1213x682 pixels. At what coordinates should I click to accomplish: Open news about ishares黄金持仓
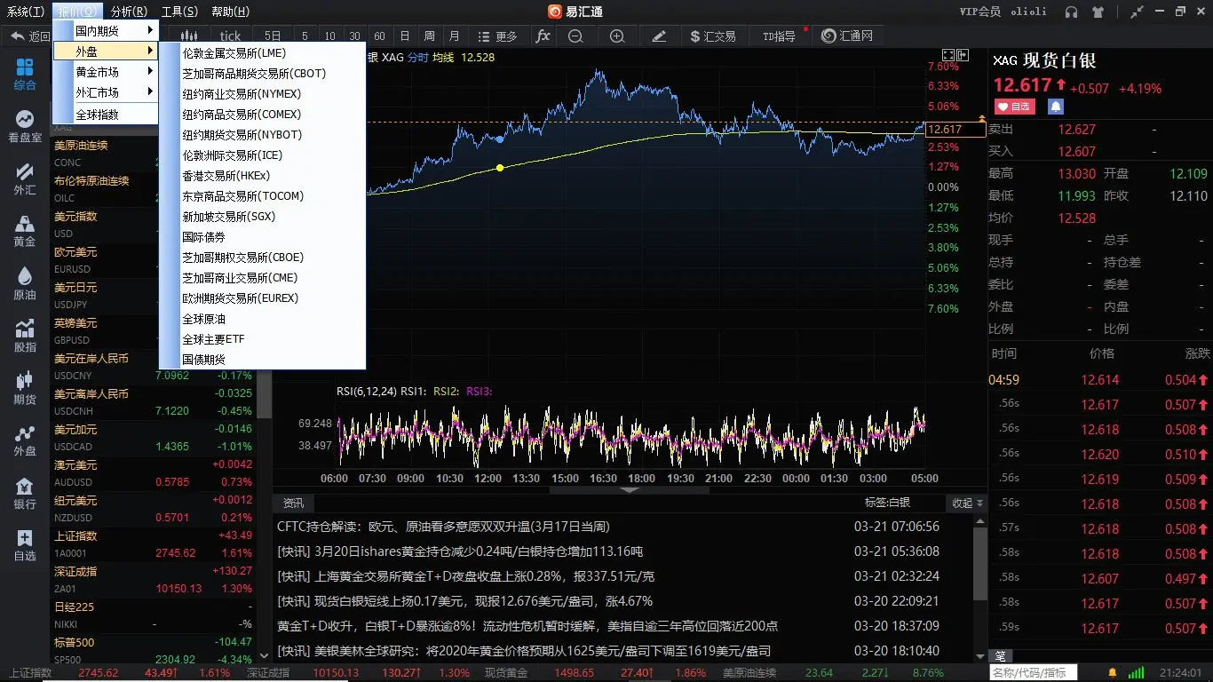(460, 551)
